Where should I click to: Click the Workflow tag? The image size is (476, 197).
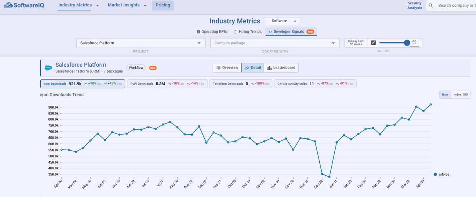pyautogui.click(x=136, y=68)
